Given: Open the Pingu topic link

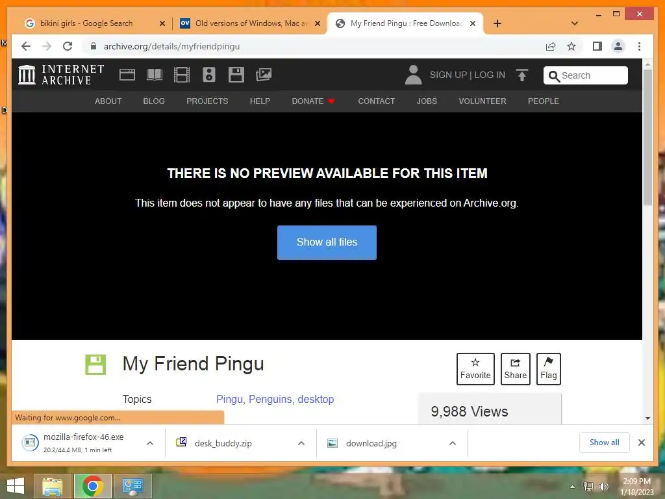Looking at the screenshot, I should pyautogui.click(x=231, y=400).
